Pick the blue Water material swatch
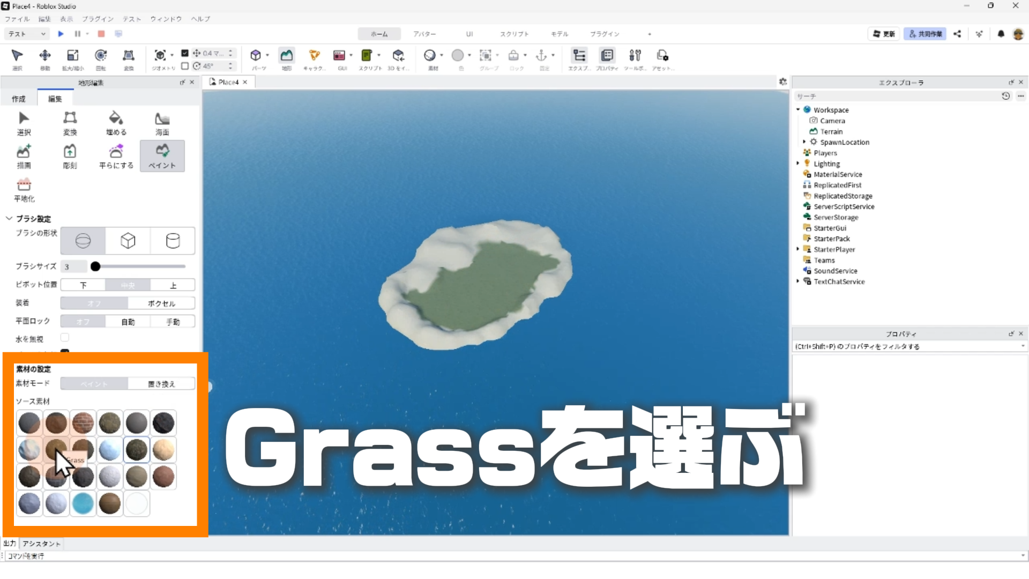This screenshot has width=1029, height=579. (x=83, y=503)
